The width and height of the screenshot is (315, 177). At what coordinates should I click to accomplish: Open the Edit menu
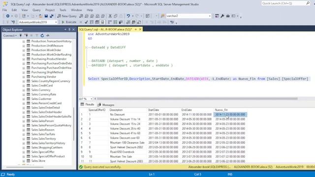[14, 10]
